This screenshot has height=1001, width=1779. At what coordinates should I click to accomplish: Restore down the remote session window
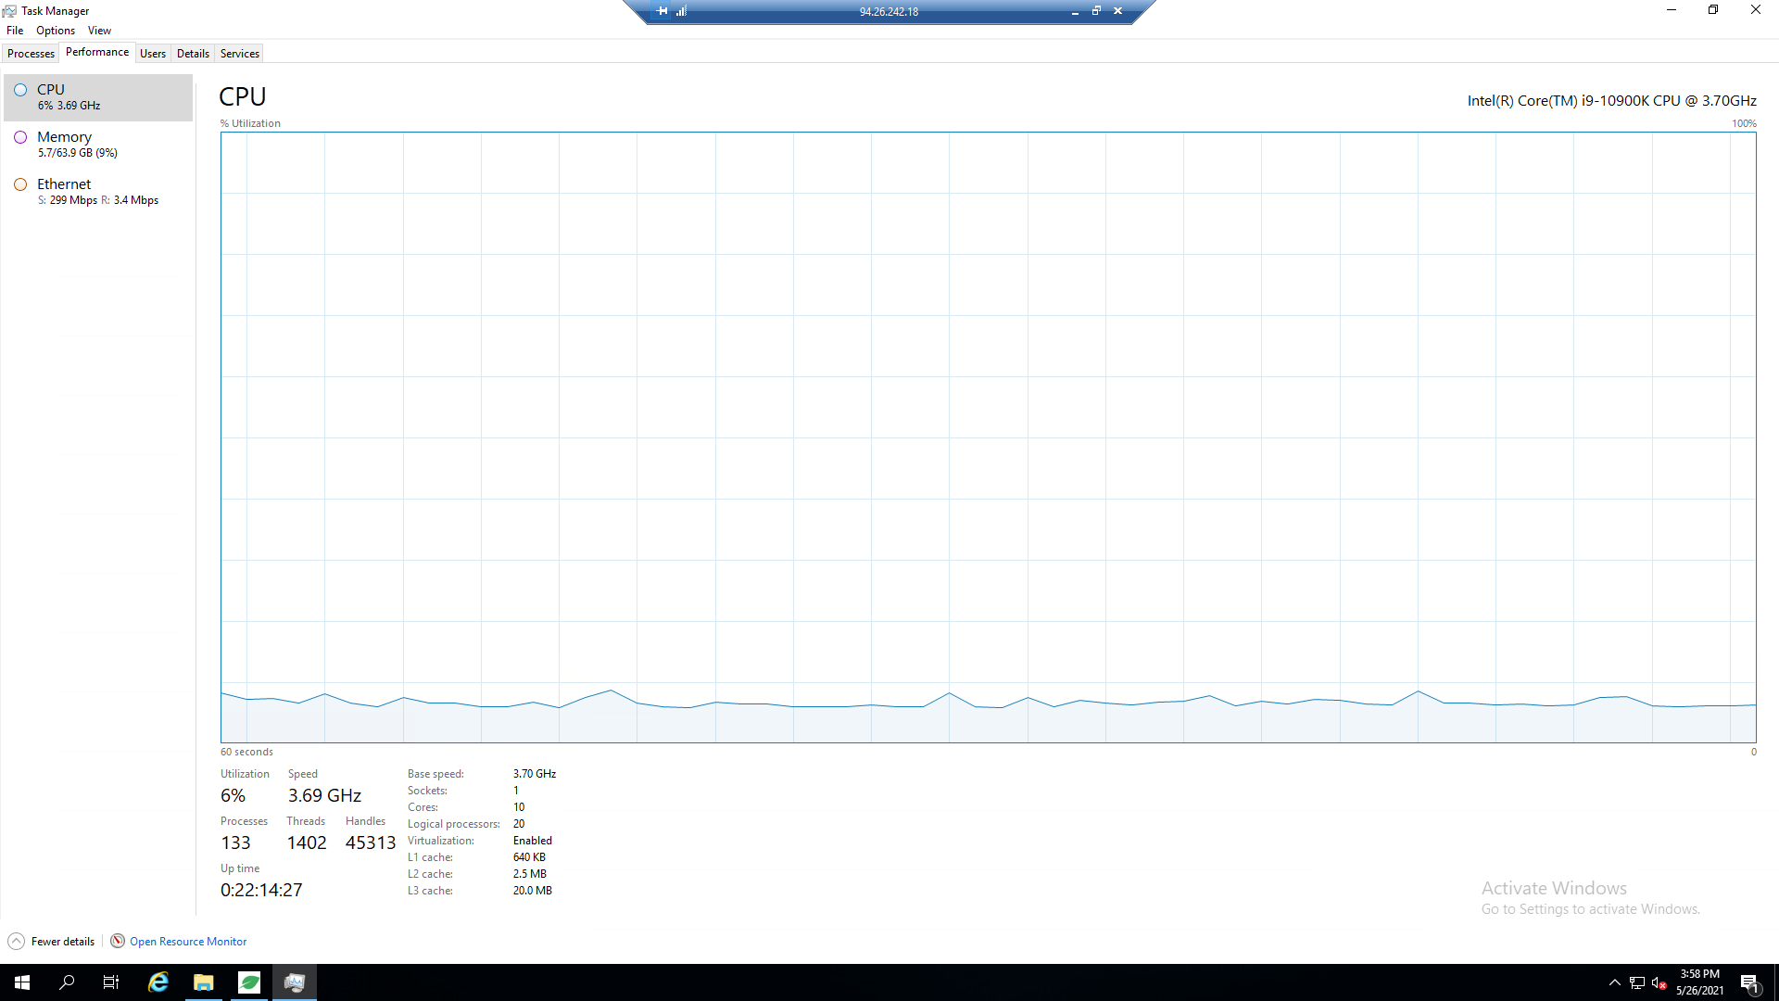coord(1096,11)
